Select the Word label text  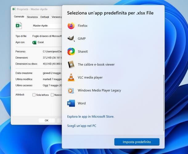pos(82,103)
